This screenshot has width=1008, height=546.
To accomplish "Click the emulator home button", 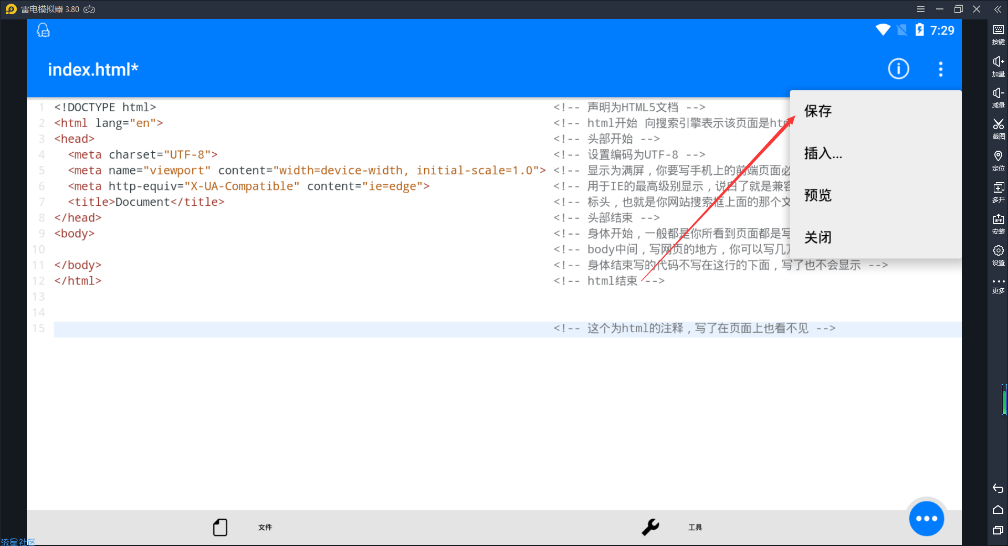I will (x=998, y=510).
